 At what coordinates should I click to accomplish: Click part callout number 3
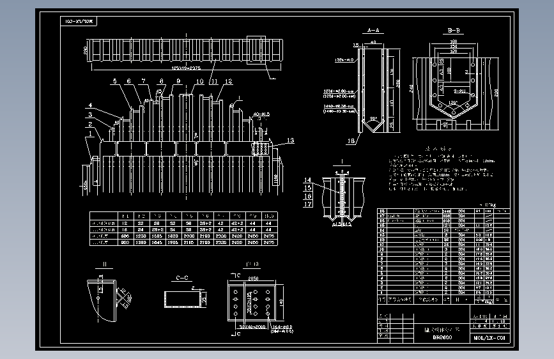pos(90,114)
